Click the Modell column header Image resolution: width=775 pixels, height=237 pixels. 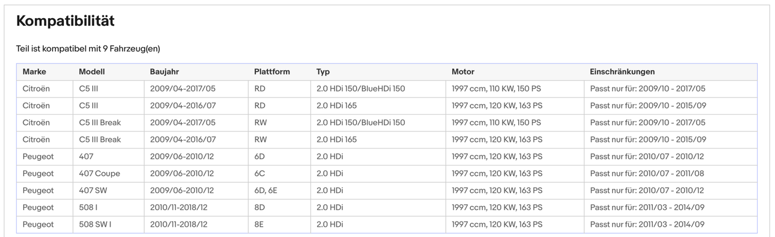tap(92, 72)
